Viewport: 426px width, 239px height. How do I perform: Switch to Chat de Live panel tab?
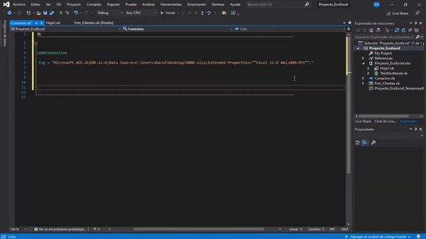385,121
